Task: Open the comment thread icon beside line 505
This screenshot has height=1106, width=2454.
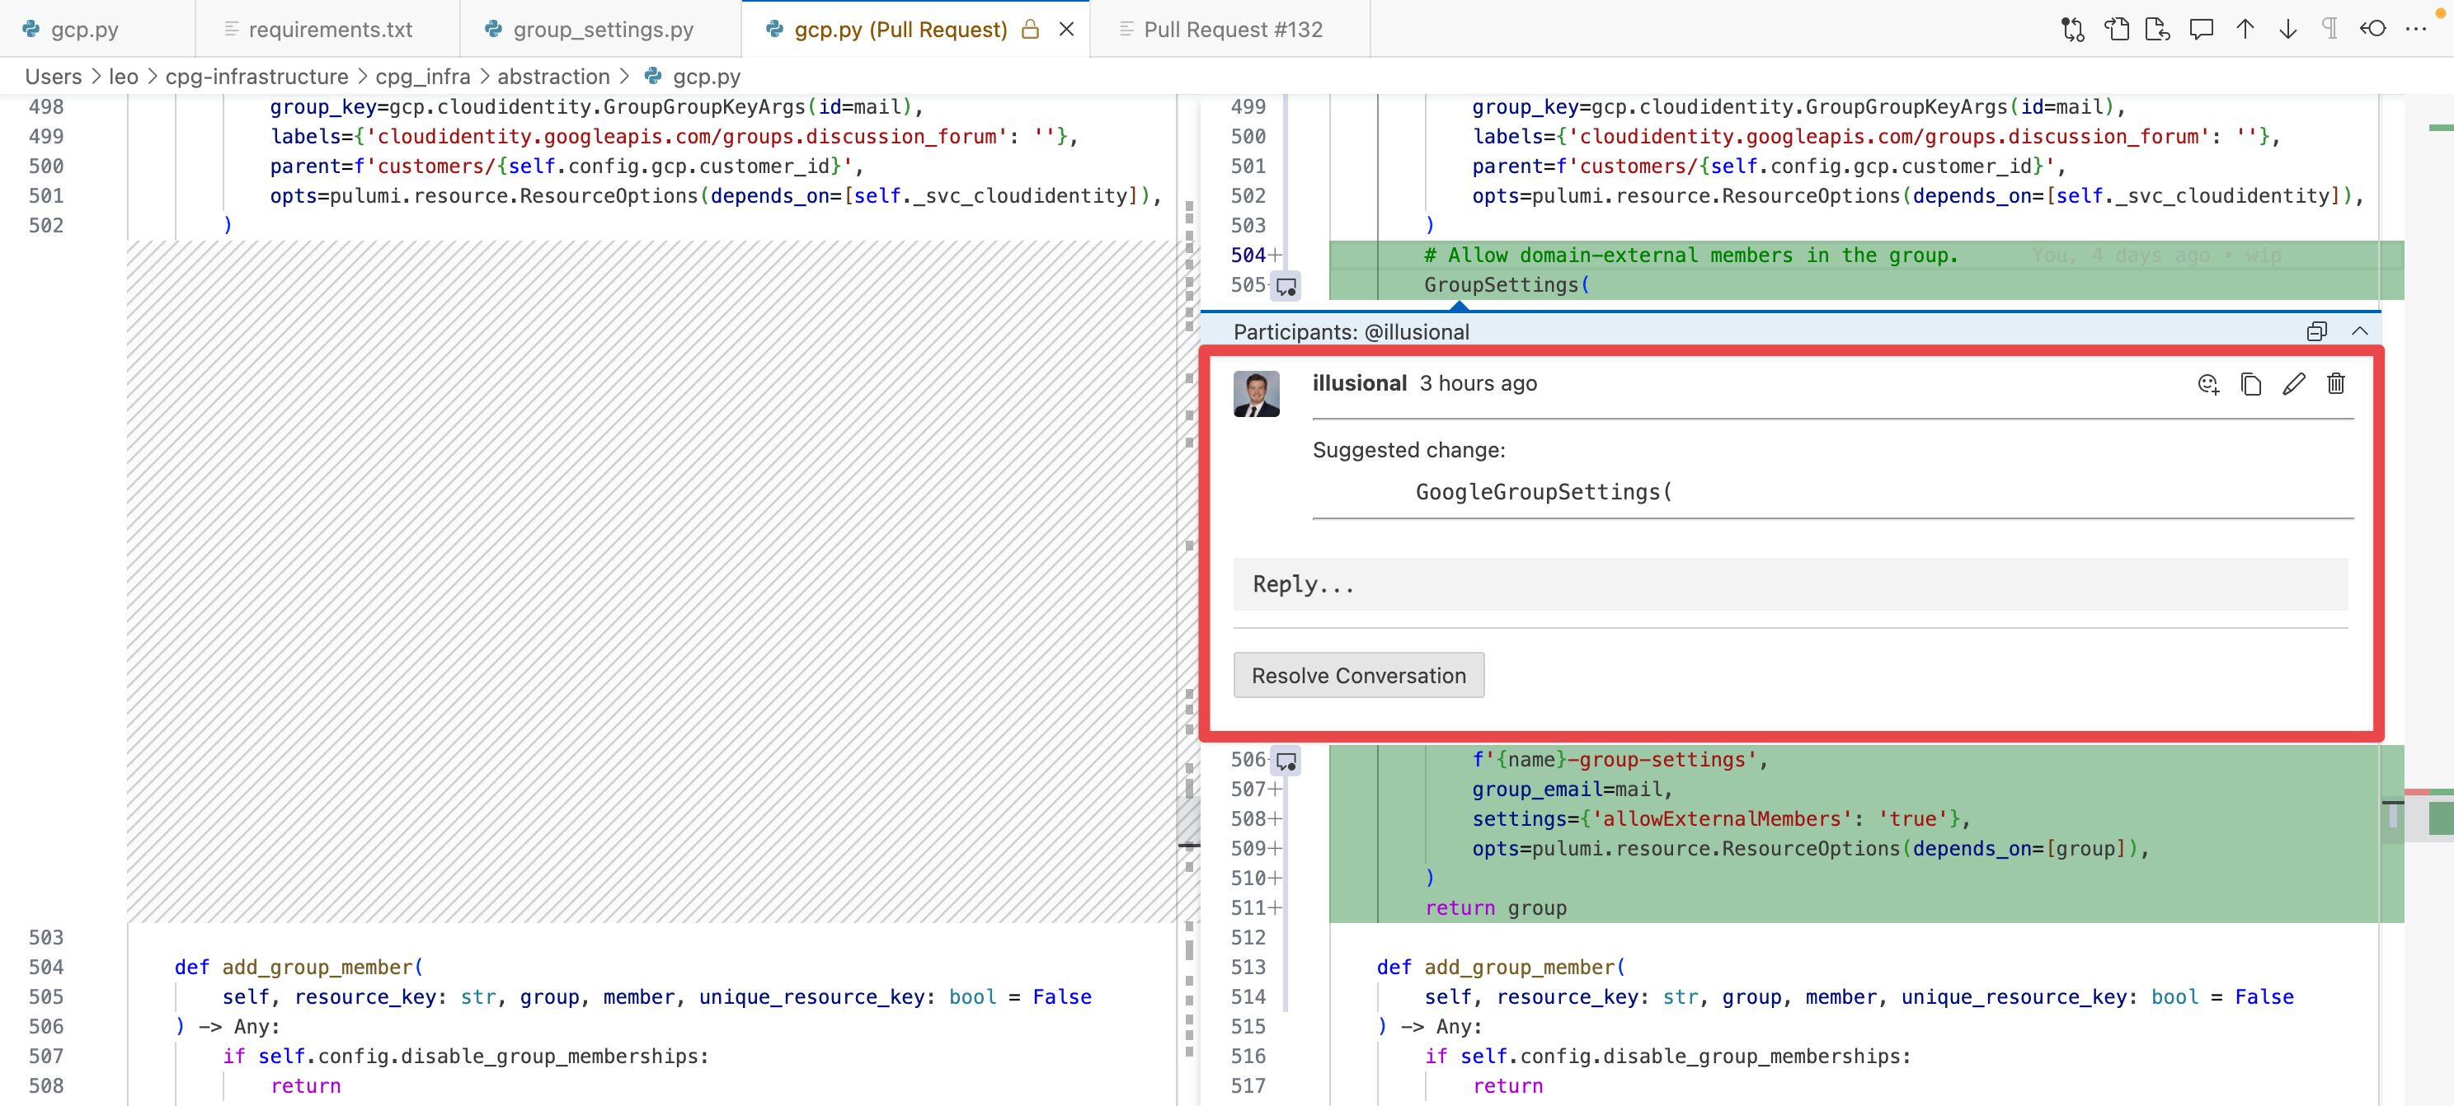Action: click(x=1286, y=284)
